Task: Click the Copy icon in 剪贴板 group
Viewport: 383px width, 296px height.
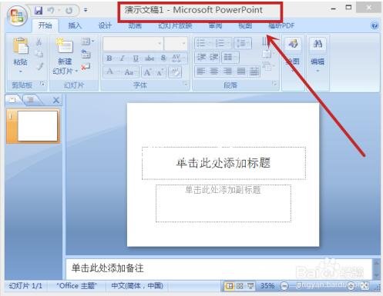Action: click(39, 54)
